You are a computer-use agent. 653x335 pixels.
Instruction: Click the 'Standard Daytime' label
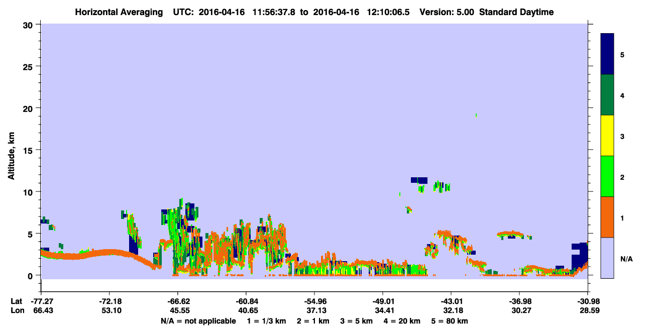[516, 12]
